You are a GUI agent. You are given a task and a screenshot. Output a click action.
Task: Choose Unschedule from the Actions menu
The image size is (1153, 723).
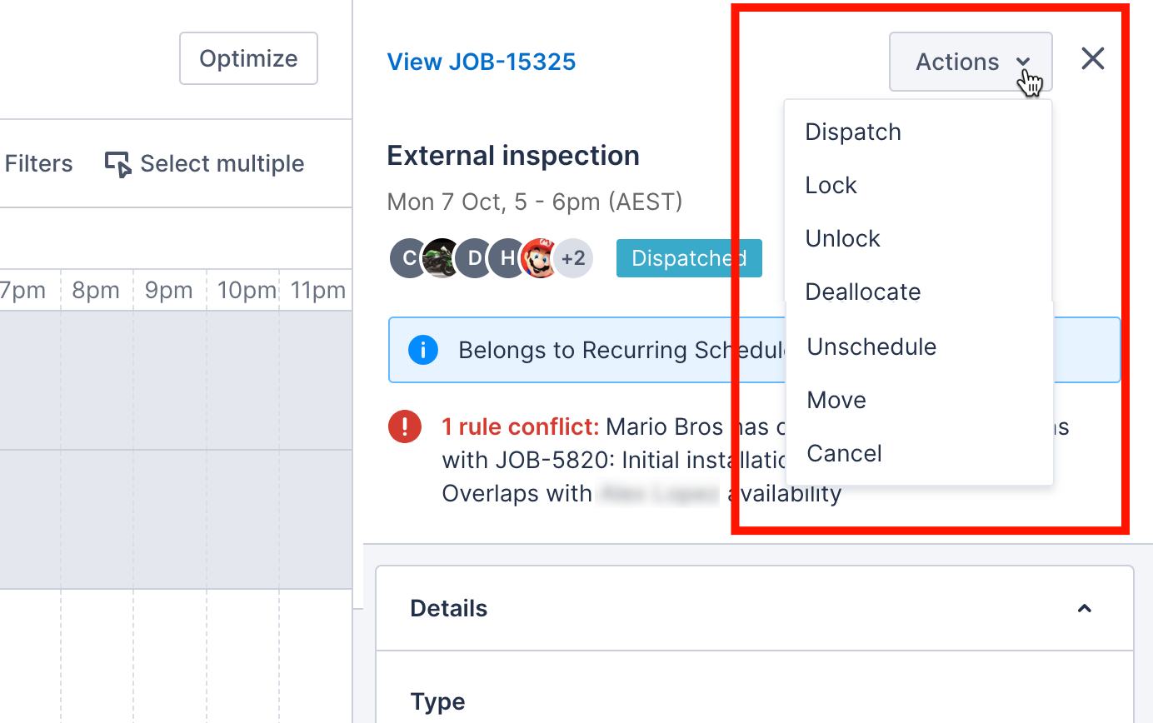click(871, 347)
